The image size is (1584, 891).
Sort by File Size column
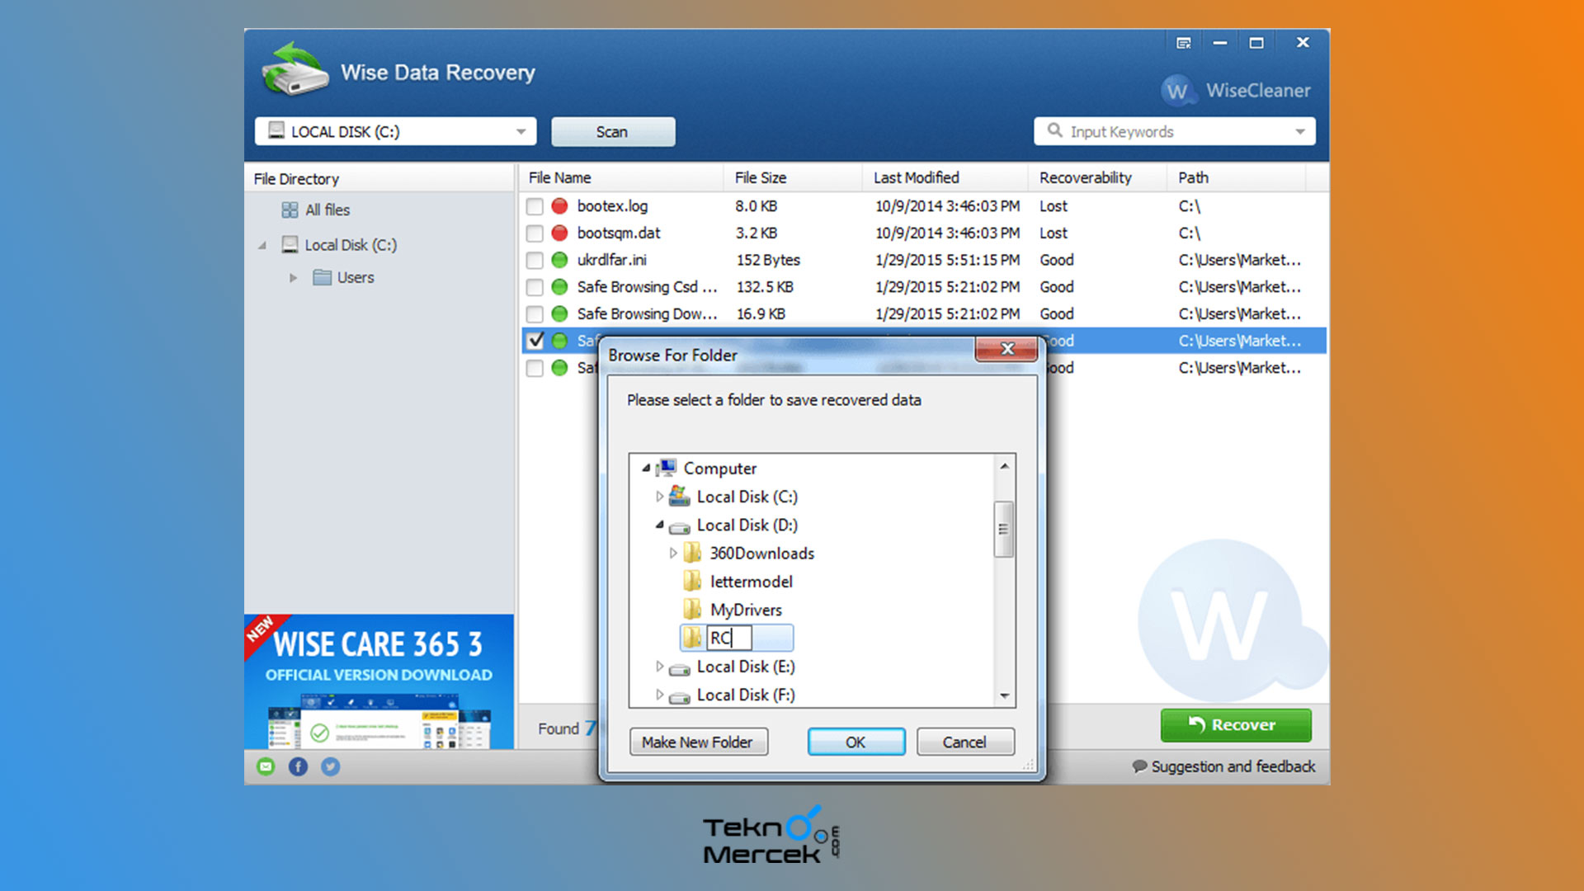coord(793,177)
